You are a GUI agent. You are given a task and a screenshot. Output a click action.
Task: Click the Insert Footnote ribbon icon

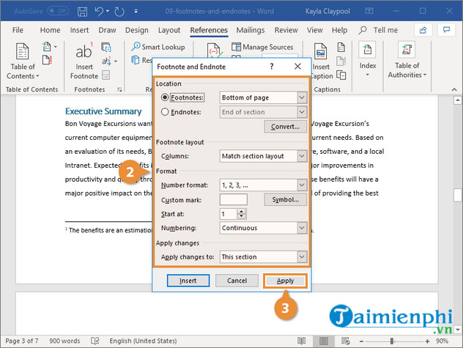84,60
